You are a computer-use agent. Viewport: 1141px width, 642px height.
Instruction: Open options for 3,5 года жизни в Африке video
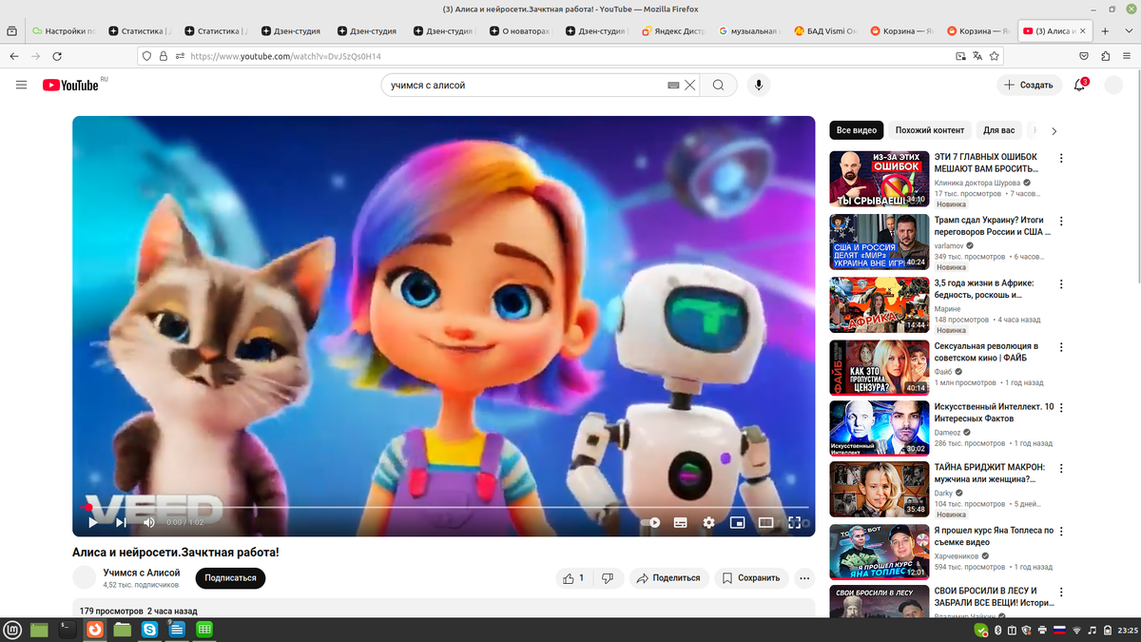pos(1061,284)
